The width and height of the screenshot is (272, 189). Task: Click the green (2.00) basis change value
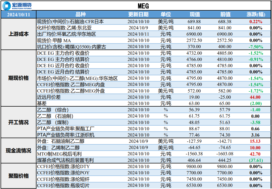[256, 103]
